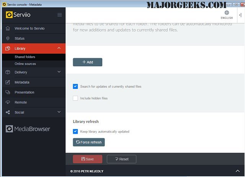Maximize the Serviio console window

tap(236, 5)
